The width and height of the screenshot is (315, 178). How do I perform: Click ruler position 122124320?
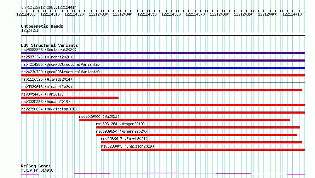click(74, 14)
